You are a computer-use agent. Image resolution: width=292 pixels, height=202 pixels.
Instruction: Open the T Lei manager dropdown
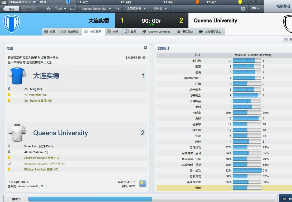click(61, 9)
